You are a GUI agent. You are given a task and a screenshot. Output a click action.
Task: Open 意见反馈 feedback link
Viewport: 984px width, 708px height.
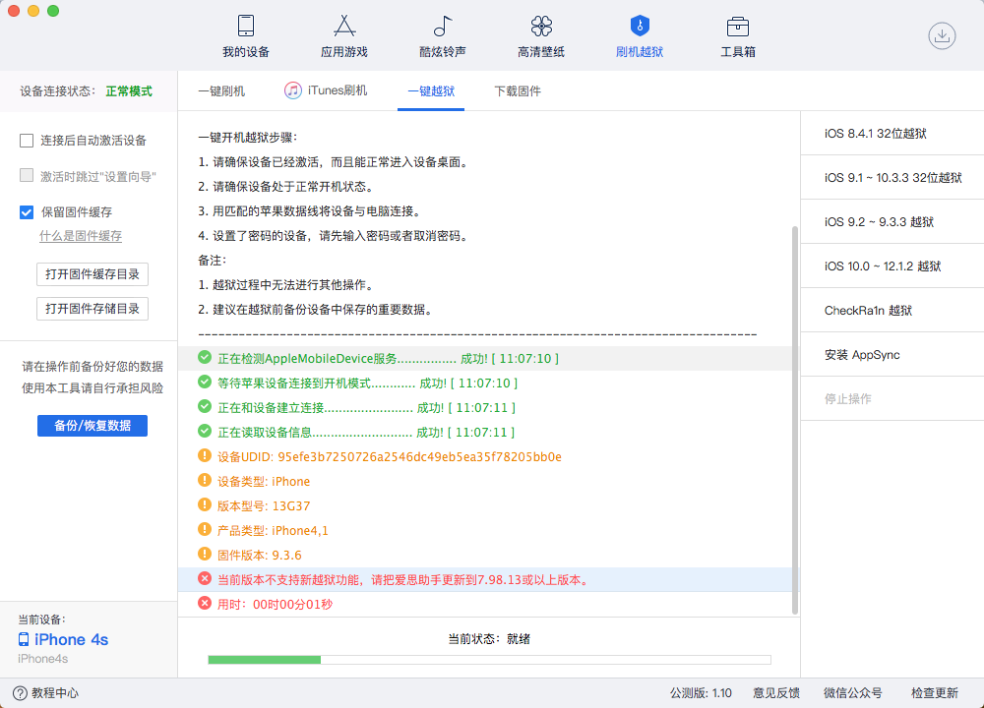click(776, 693)
